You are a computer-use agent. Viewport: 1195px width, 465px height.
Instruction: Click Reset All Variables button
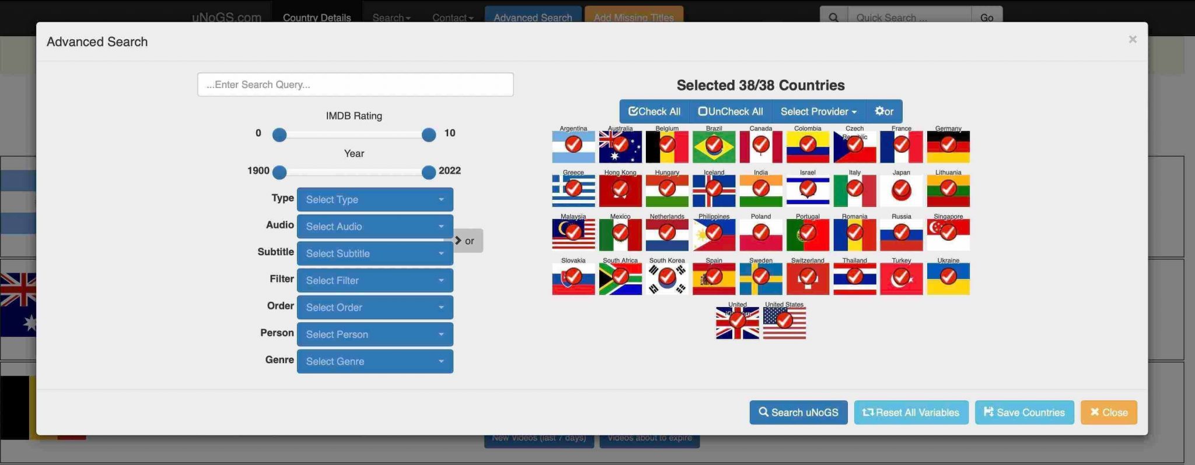tap(910, 413)
